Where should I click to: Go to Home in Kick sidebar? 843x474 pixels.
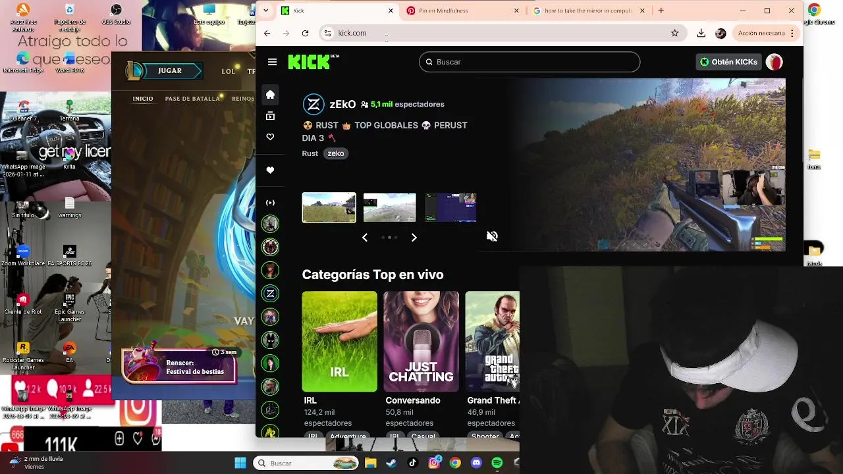point(270,94)
